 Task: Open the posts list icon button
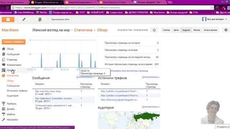point(40,19)
